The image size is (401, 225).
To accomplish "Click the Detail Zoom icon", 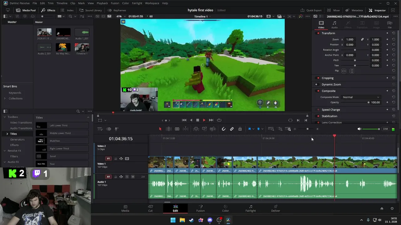I will pos(280,129).
